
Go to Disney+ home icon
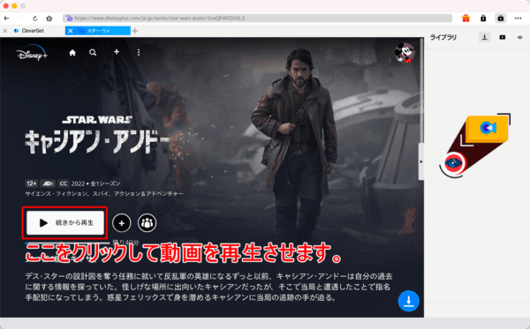(72, 53)
